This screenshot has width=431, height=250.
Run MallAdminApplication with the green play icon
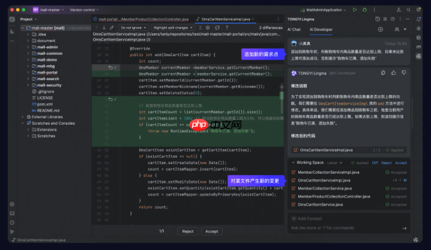(x=355, y=10)
